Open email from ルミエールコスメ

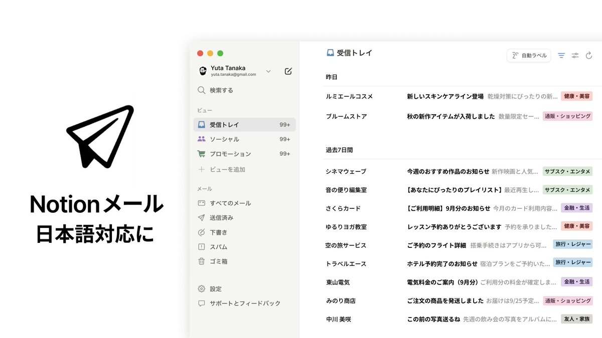[460, 96]
